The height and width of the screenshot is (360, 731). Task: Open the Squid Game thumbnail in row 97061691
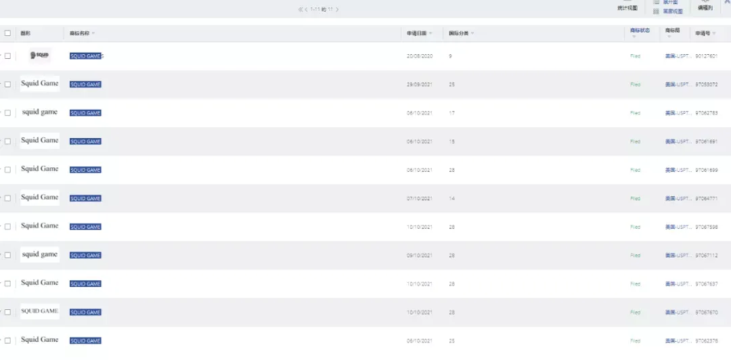[40, 140]
